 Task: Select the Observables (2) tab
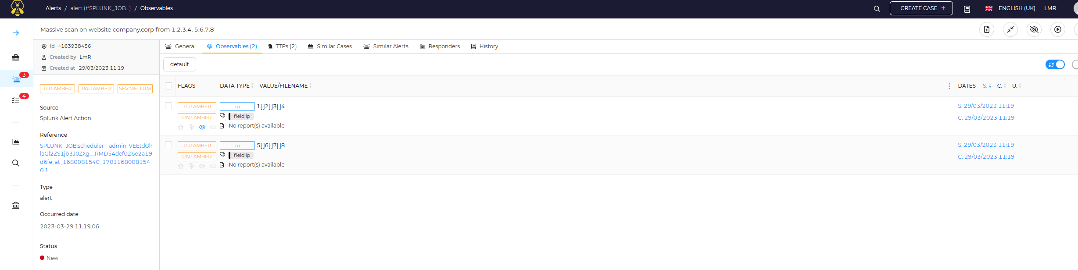(232, 46)
